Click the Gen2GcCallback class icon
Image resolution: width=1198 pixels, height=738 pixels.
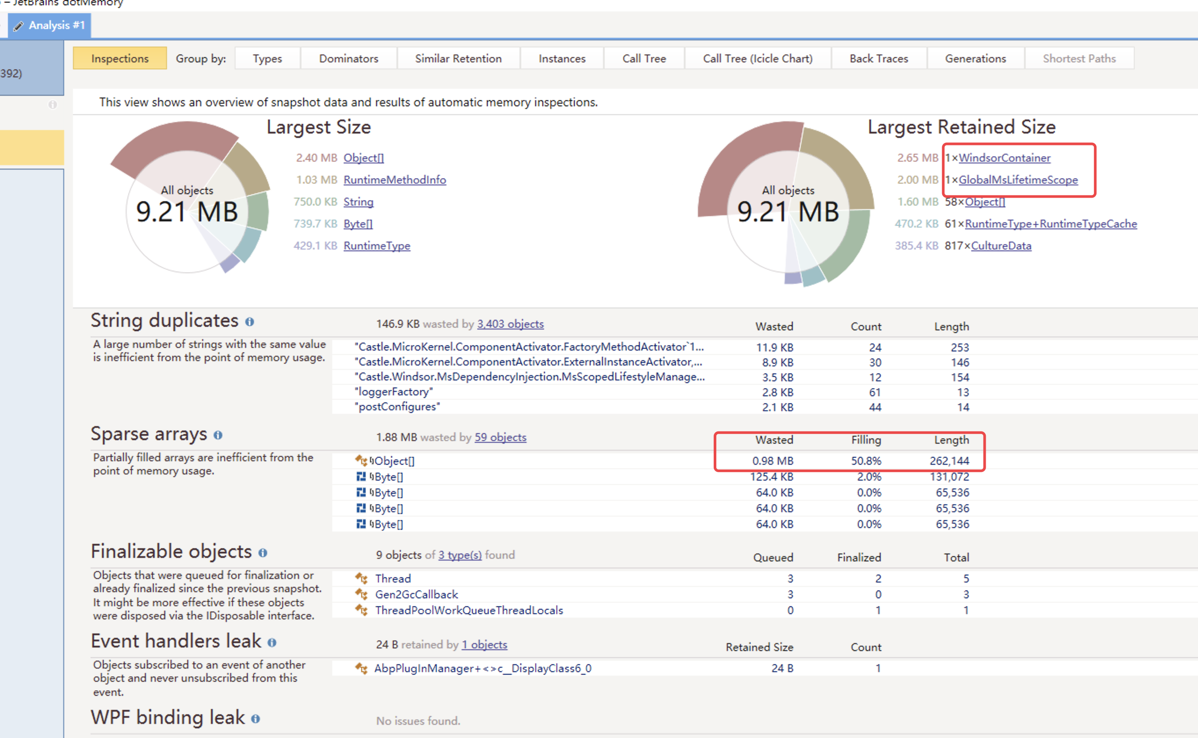pyautogui.click(x=362, y=594)
